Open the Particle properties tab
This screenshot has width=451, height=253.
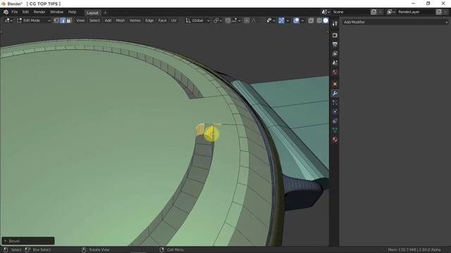(x=335, y=103)
